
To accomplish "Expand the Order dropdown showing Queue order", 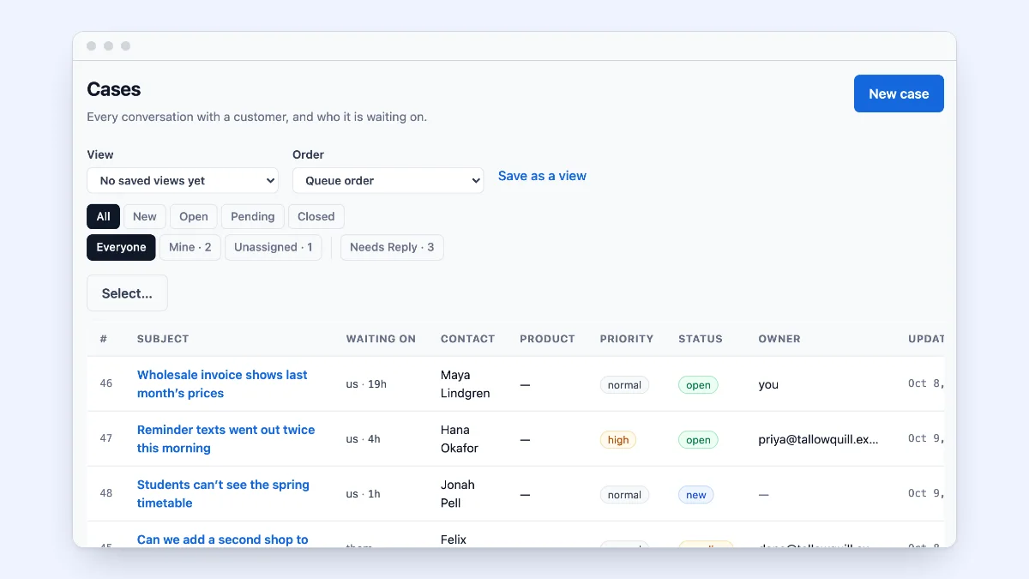I will pos(388,180).
